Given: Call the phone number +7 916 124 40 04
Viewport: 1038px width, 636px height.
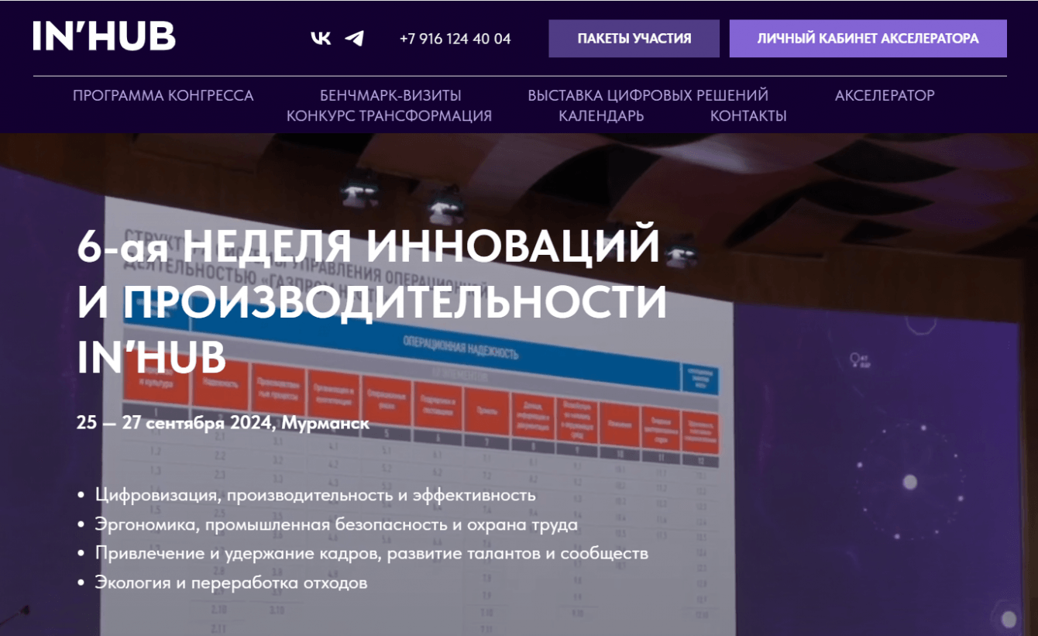Looking at the screenshot, I should (455, 39).
